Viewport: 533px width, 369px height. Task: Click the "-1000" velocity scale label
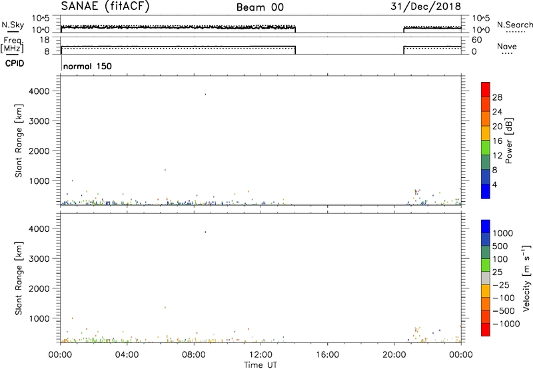[506, 324]
